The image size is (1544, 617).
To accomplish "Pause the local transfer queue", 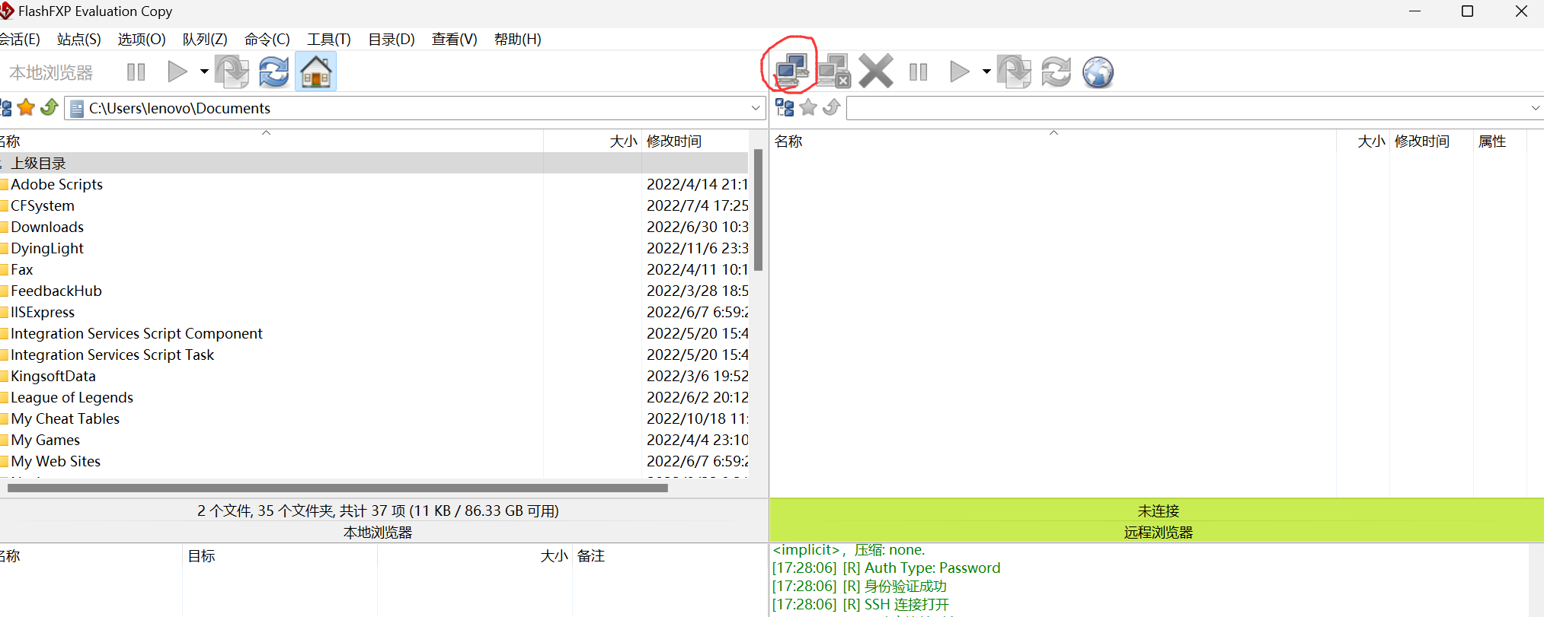I will pyautogui.click(x=136, y=72).
